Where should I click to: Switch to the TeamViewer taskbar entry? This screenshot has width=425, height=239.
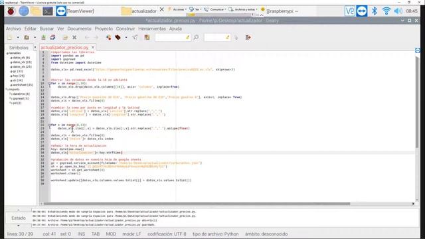[x=75, y=11]
